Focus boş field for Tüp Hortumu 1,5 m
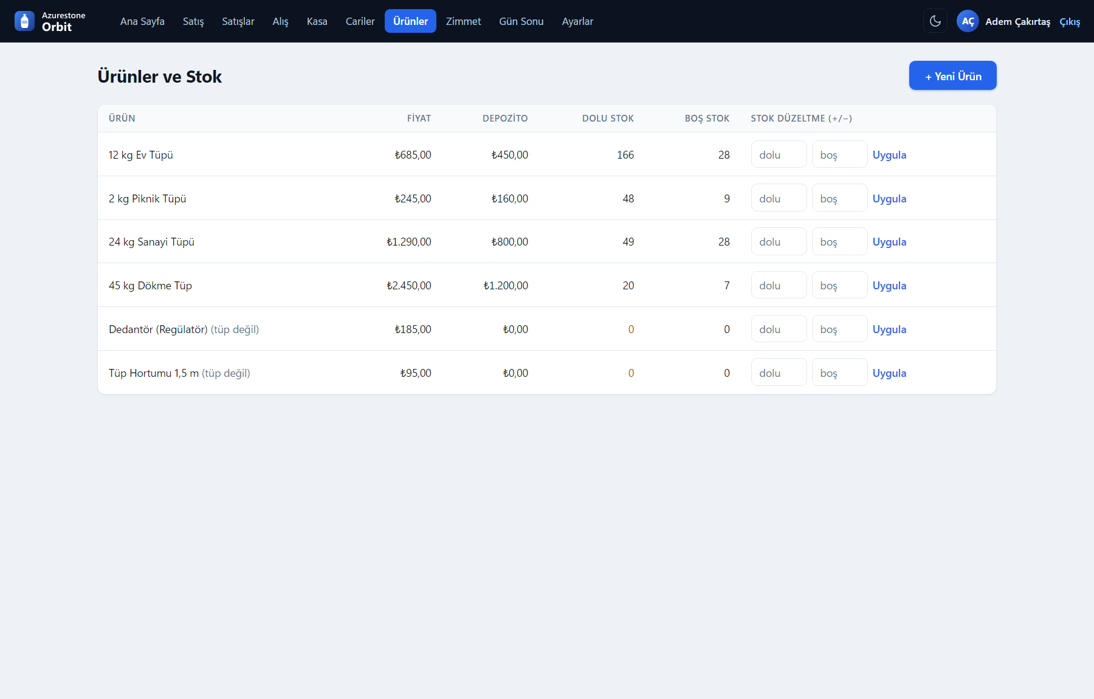 pyautogui.click(x=839, y=372)
